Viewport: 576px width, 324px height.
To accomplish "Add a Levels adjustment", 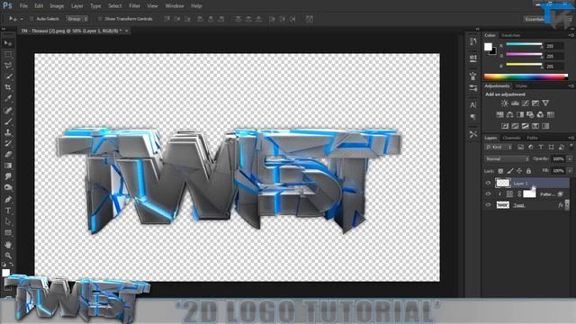I will [x=516, y=103].
